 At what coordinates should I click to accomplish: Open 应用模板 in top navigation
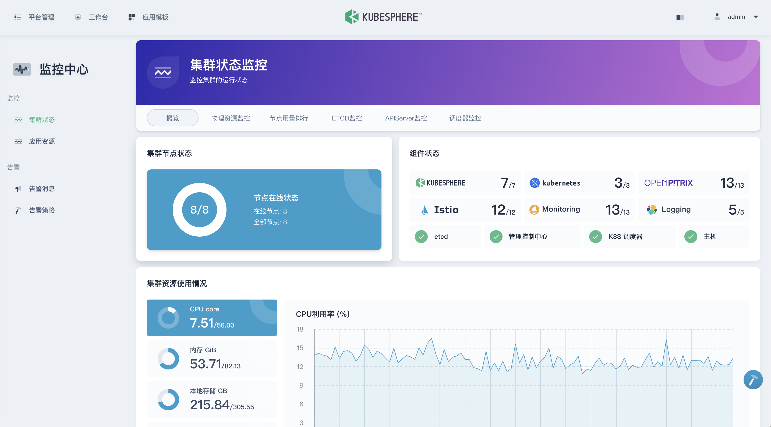tap(155, 17)
